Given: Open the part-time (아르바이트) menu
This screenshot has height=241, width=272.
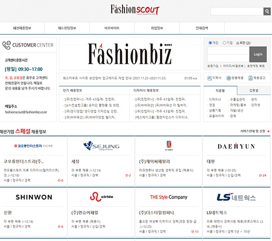Looking at the screenshot, I should [x=112, y=28].
